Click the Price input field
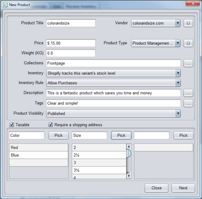Screen dimensions: 202x199 pyautogui.click(x=71, y=43)
